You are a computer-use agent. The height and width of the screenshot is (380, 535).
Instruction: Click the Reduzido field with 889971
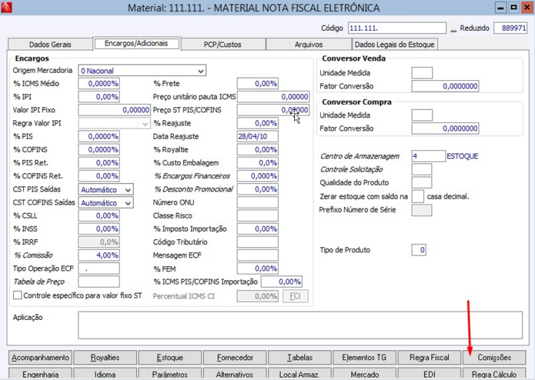click(510, 28)
